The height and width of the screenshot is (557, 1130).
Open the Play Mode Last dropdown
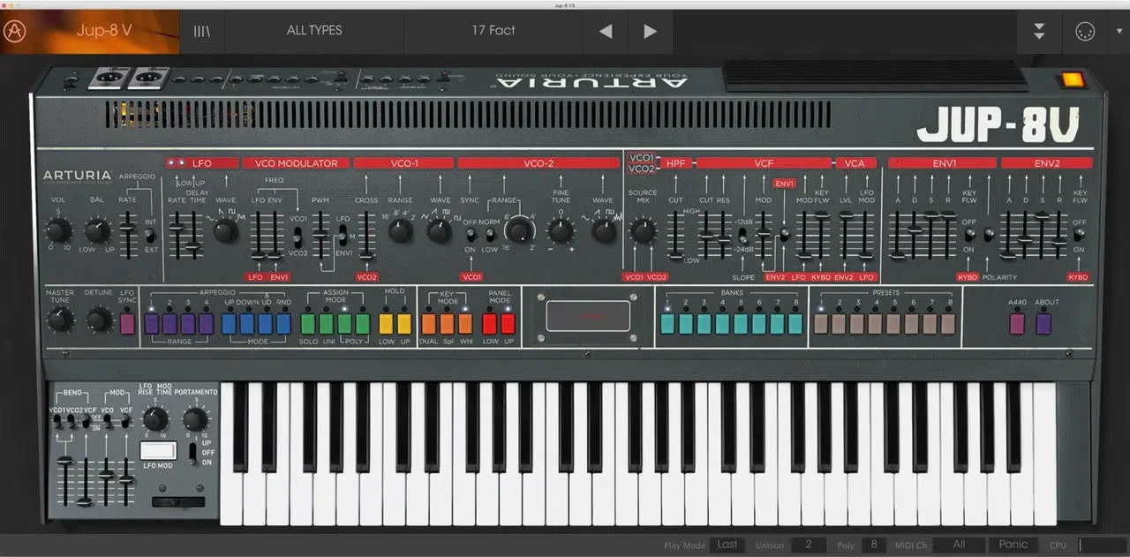tap(727, 545)
